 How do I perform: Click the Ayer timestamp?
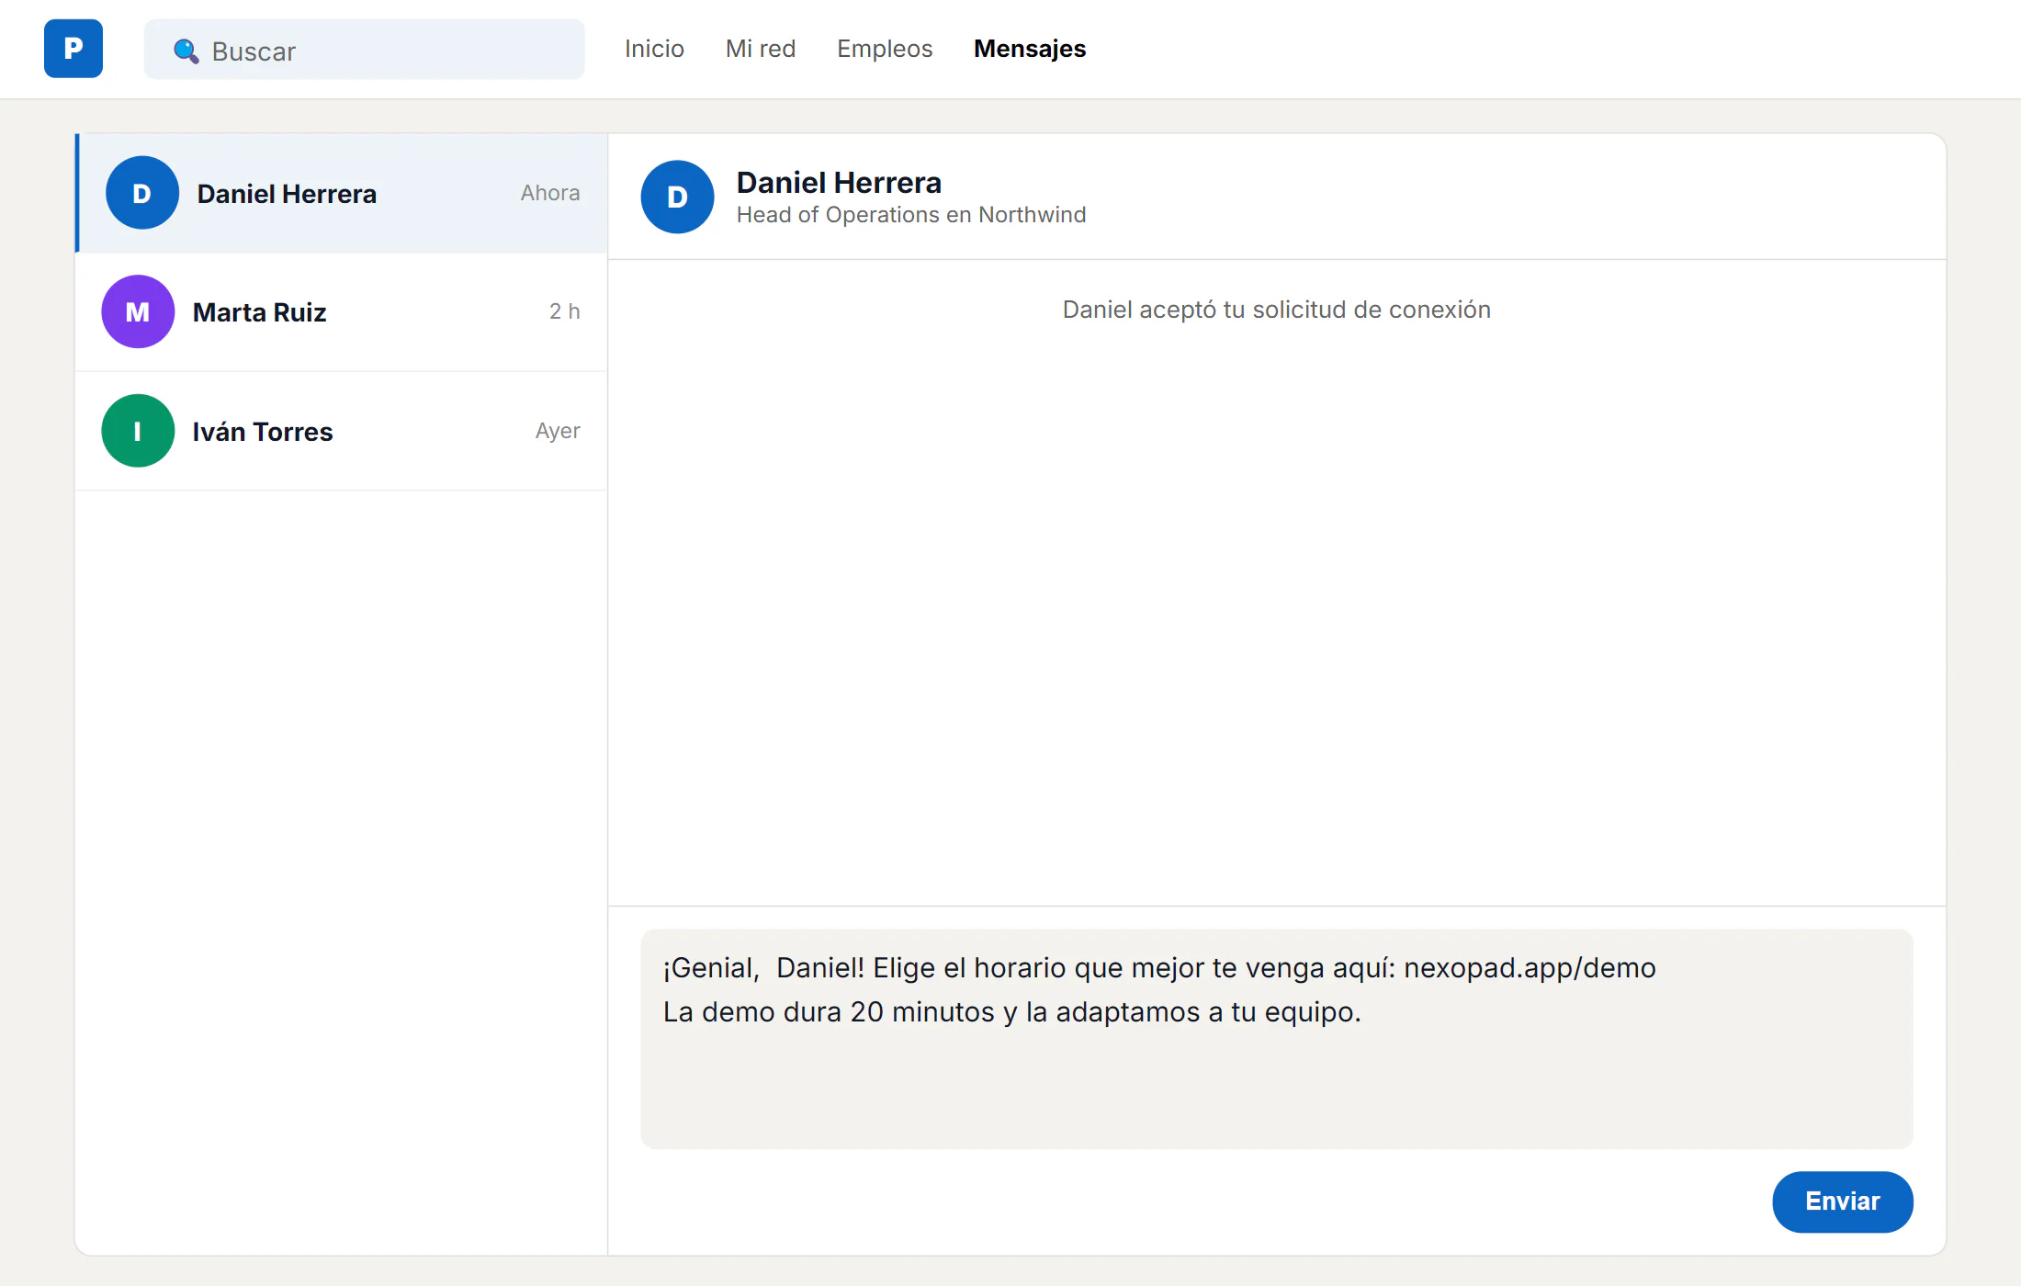[558, 431]
